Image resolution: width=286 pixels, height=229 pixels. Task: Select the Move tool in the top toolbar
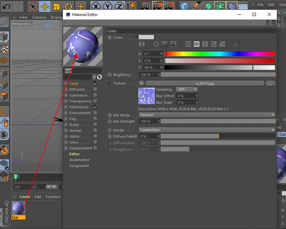click(45, 7)
